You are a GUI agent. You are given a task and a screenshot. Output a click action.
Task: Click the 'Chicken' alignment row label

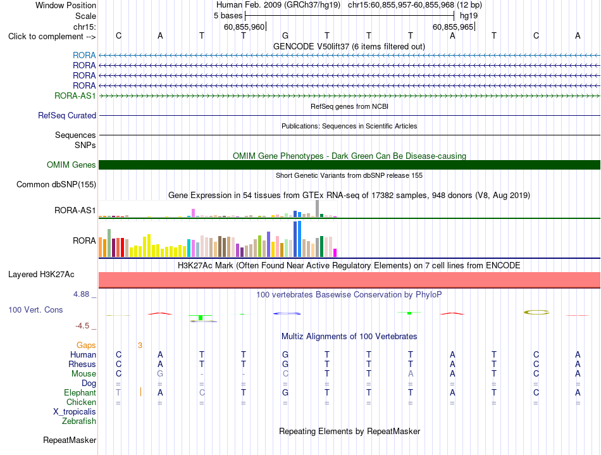point(81,402)
